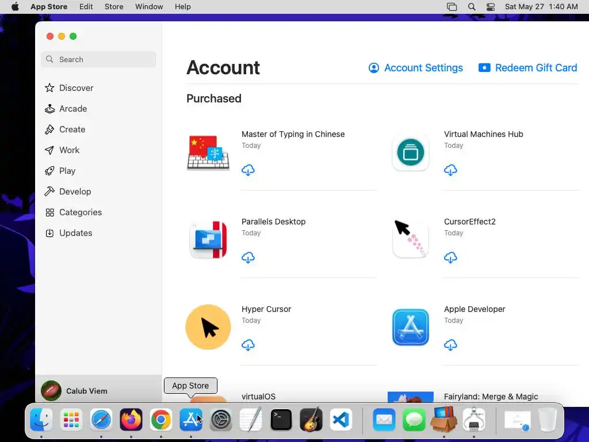The image size is (589, 442).
Task: Download Hyper Cursor via cloud icon
Action: click(x=248, y=345)
